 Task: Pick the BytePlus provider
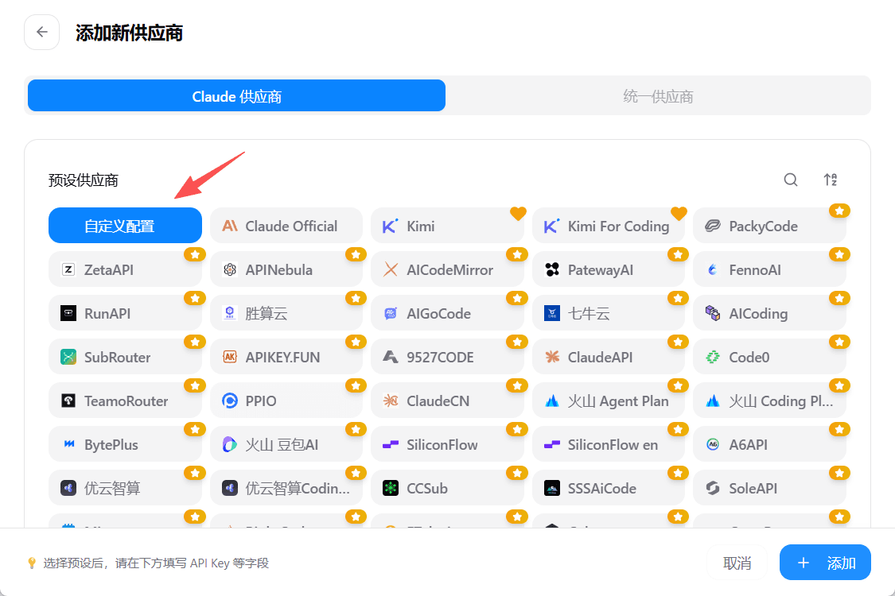click(125, 444)
